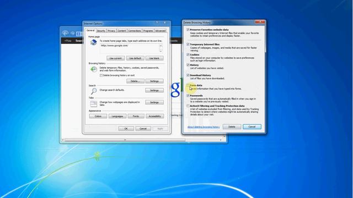Viewport: 353px width, 198px height.
Task: Click the Tabs section window icon
Action: (94, 103)
